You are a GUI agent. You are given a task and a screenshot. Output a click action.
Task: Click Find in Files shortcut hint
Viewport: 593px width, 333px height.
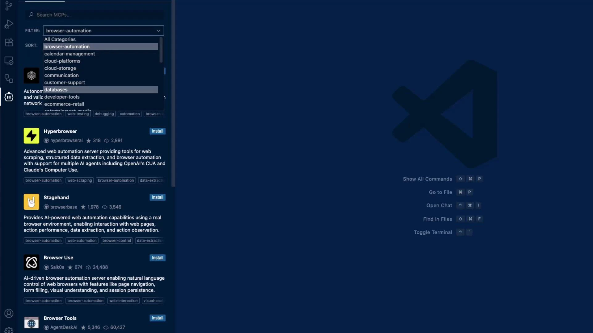point(452,219)
